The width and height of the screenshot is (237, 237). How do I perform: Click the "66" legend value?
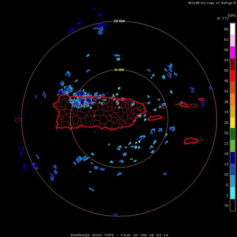(x=226, y=29)
